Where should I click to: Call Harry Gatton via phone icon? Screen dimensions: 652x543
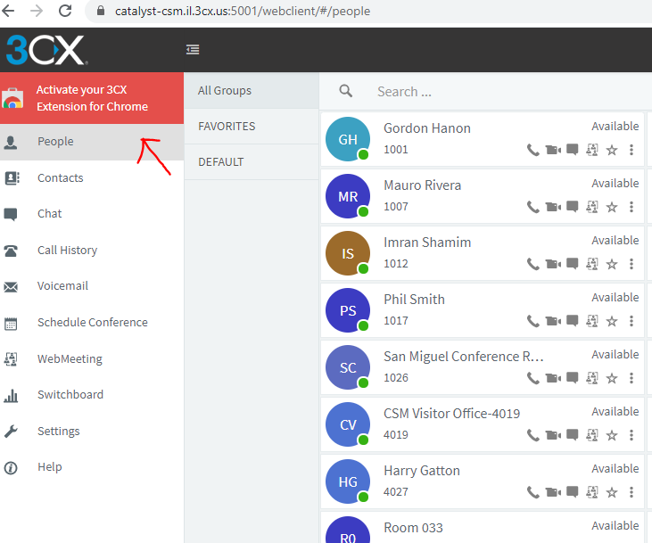coord(532,492)
